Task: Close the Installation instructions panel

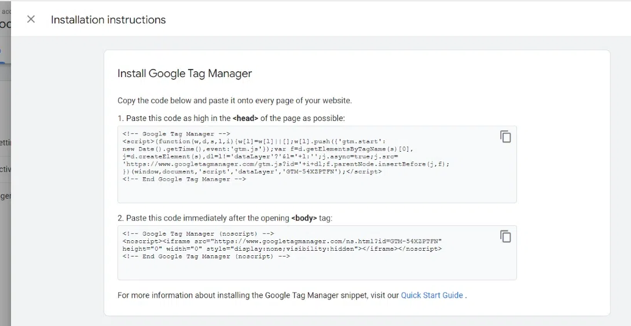Action: pos(31,19)
